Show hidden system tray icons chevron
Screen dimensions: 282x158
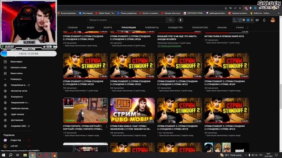click(x=246, y=155)
